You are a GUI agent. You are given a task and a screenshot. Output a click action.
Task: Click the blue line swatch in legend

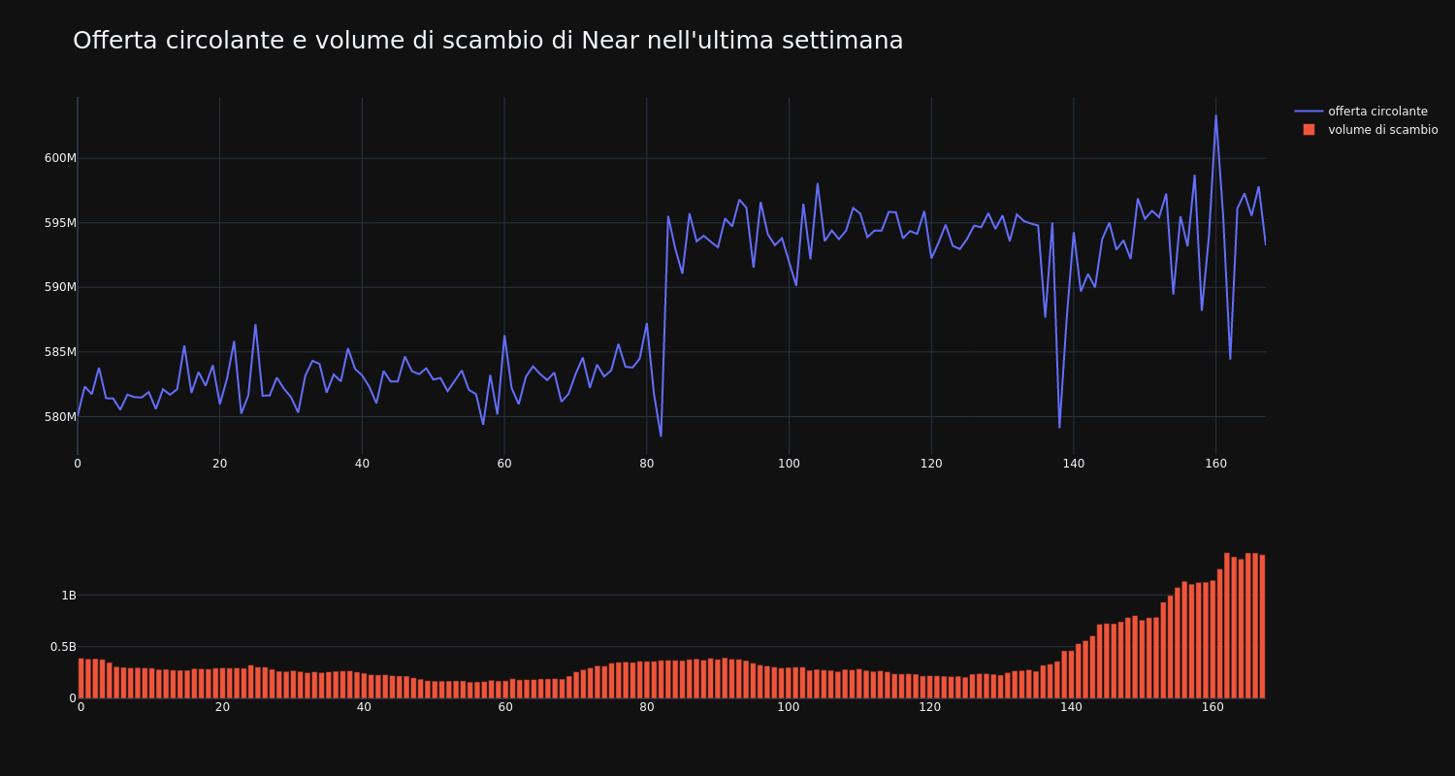click(1309, 112)
